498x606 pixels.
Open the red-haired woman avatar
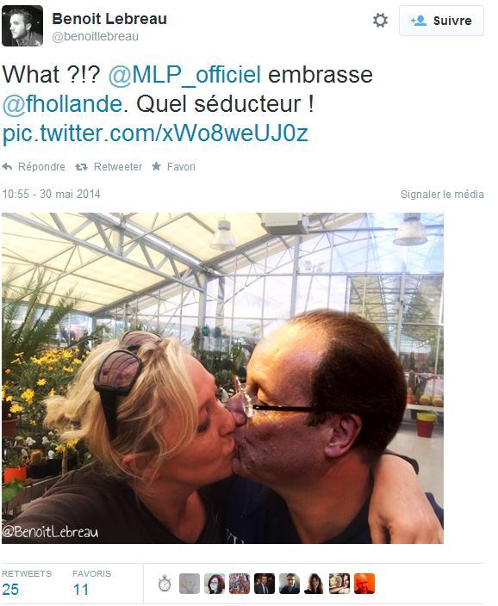(x=215, y=584)
